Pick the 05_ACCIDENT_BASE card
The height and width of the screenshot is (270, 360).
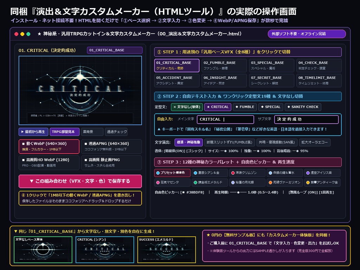tap(177, 81)
